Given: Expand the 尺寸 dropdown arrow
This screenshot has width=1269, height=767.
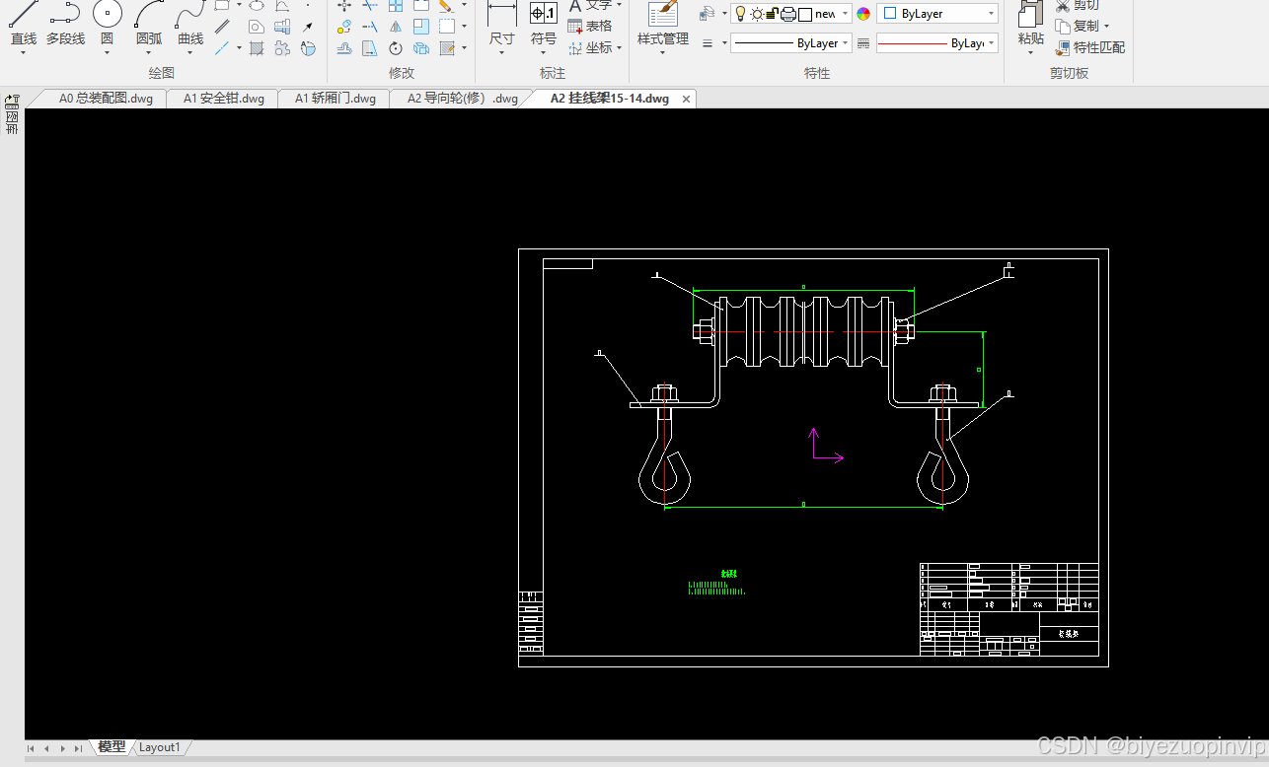Looking at the screenshot, I should tap(501, 53).
